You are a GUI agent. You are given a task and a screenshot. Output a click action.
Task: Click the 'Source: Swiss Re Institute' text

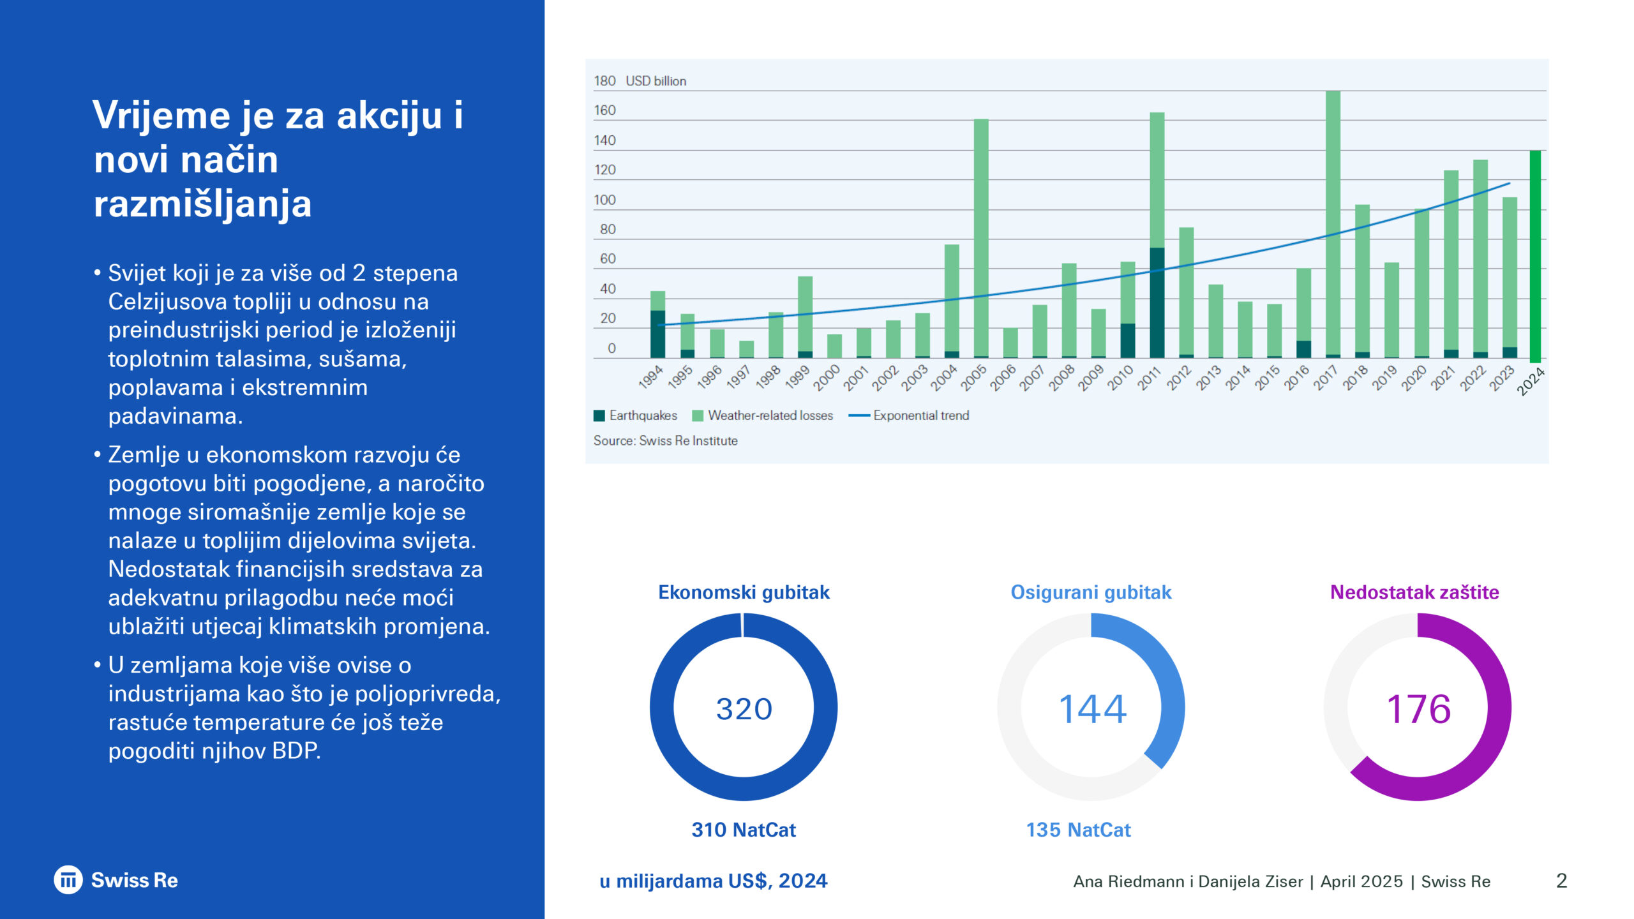[x=665, y=441]
